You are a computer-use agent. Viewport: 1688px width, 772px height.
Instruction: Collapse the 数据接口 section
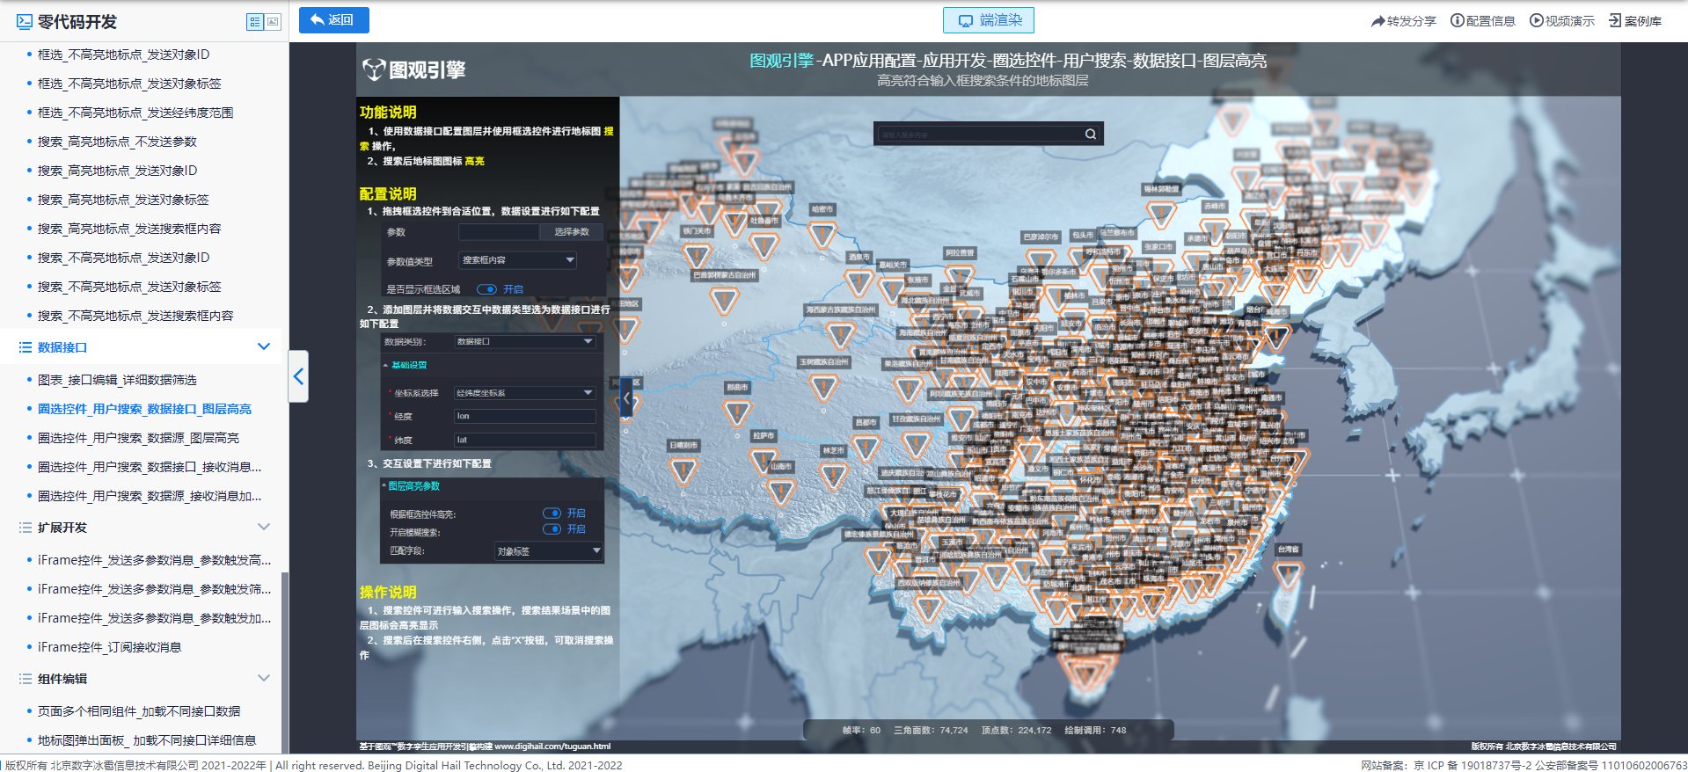(263, 347)
